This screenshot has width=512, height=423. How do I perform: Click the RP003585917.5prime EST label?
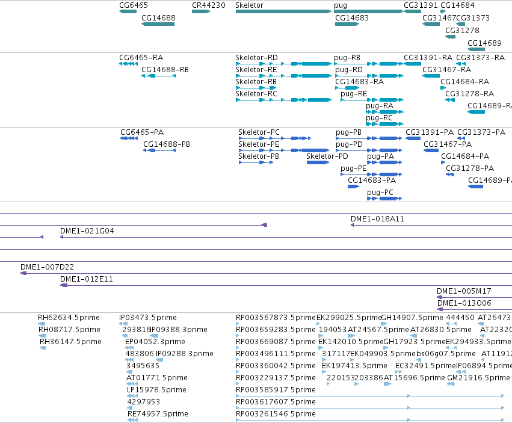276,390
